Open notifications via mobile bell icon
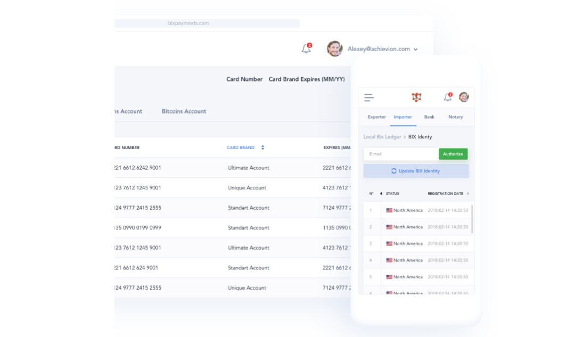 447,97
